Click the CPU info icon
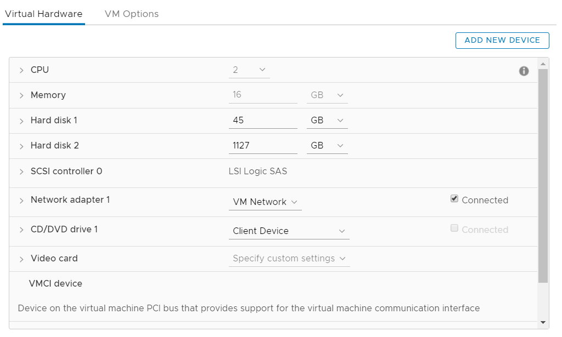The image size is (562, 337). (524, 71)
